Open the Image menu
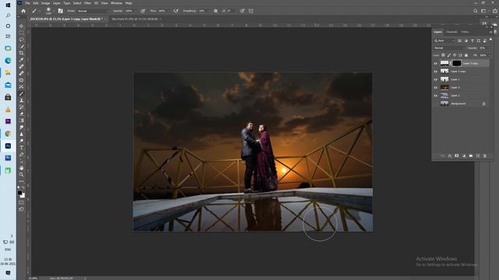 pyautogui.click(x=45, y=3)
